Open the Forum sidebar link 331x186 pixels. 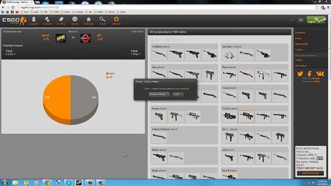tap(298, 38)
